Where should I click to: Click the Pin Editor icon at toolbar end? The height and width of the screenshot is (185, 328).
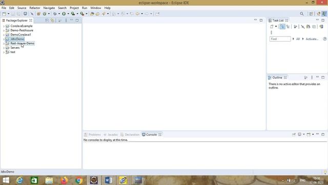tap(157, 14)
